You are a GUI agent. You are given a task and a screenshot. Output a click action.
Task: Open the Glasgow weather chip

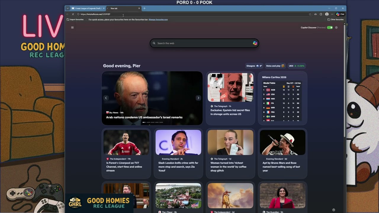tap(254, 66)
